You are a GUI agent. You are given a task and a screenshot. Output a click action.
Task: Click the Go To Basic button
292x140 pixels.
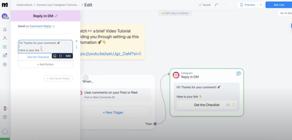tap(285, 13)
